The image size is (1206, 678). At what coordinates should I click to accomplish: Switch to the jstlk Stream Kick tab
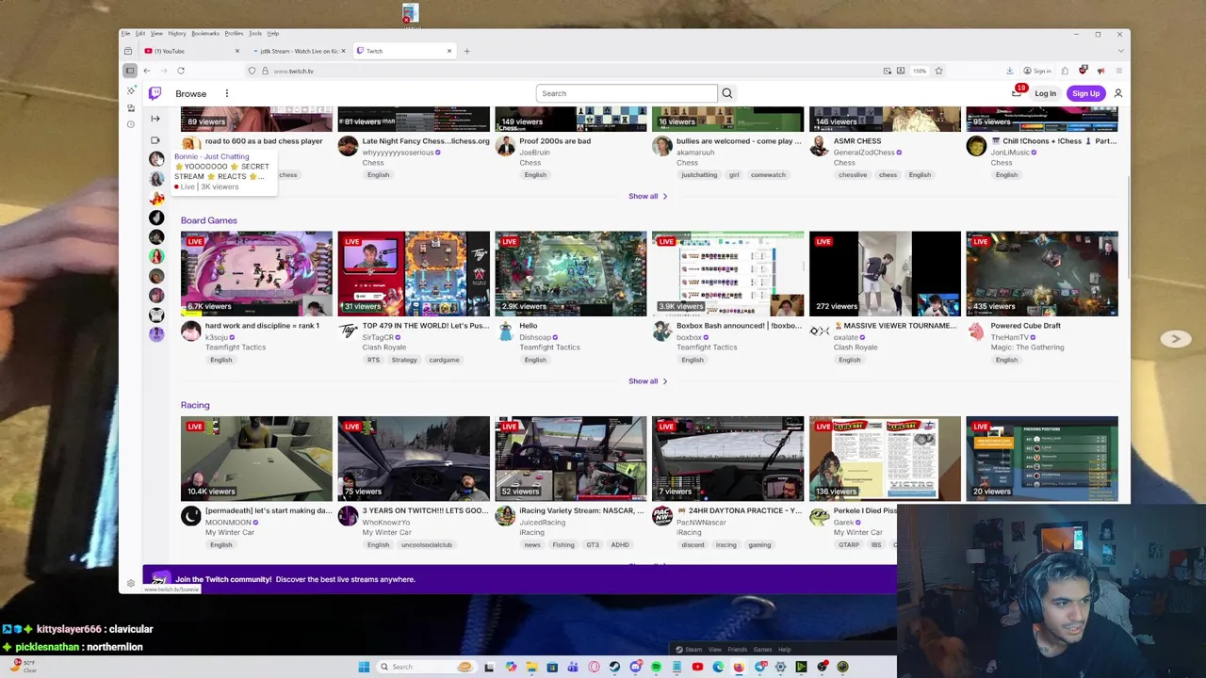pyautogui.click(x=299, y=51)
